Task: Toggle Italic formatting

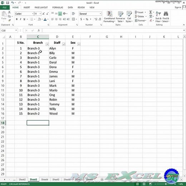Action: pos(20,19)
